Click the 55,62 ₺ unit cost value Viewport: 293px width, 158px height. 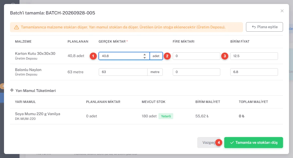click(x=202, y=116)
